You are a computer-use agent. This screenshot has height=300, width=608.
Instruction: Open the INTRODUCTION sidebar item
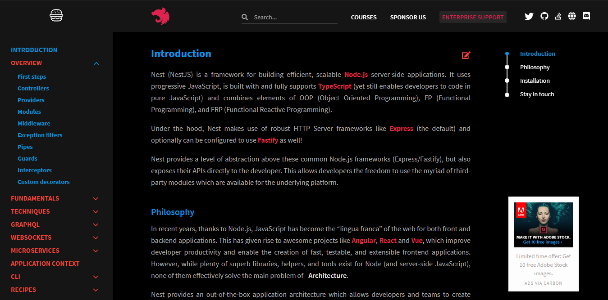[34, 50]
